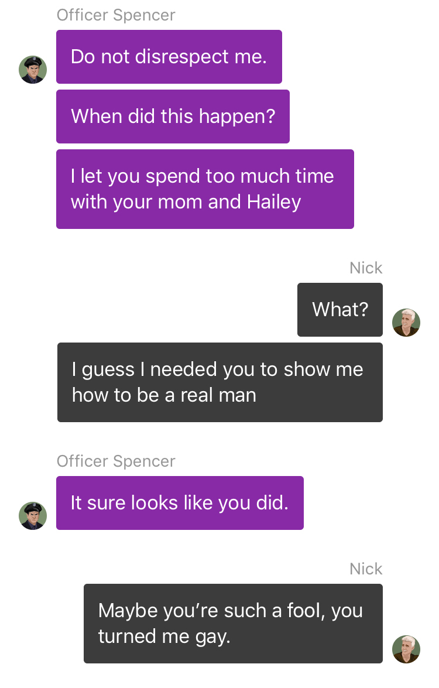The width and height of the screenshot is (439, 688).
Task: Click the Nick name above "Maybe you're such"
Action: 366,569
